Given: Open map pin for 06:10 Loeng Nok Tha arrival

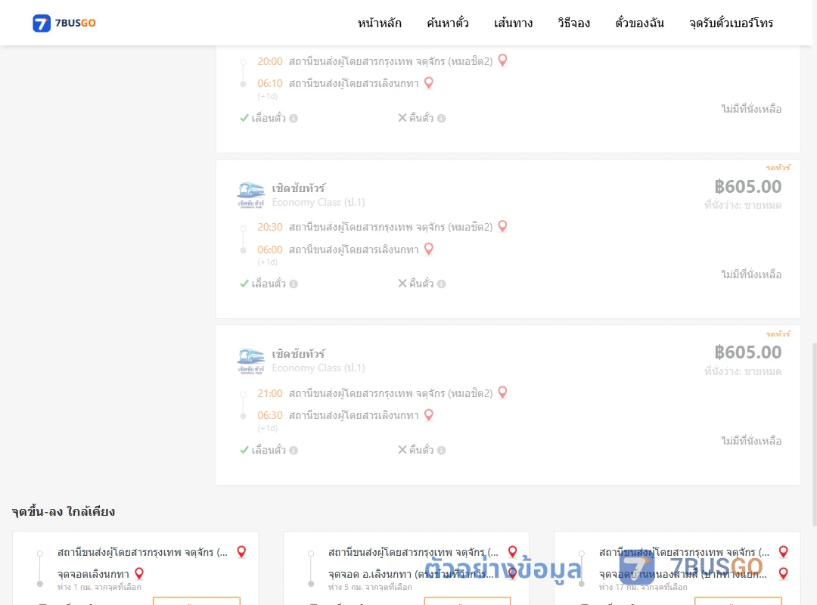Looking at the screenshot, I should pos(429,83).
